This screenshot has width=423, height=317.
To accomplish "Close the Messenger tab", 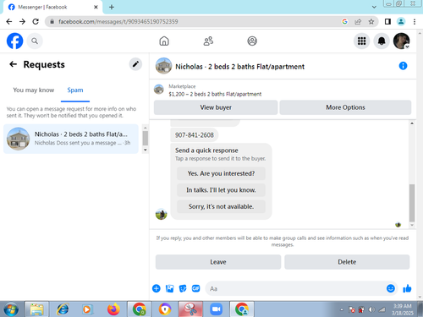I will point(96,7).
